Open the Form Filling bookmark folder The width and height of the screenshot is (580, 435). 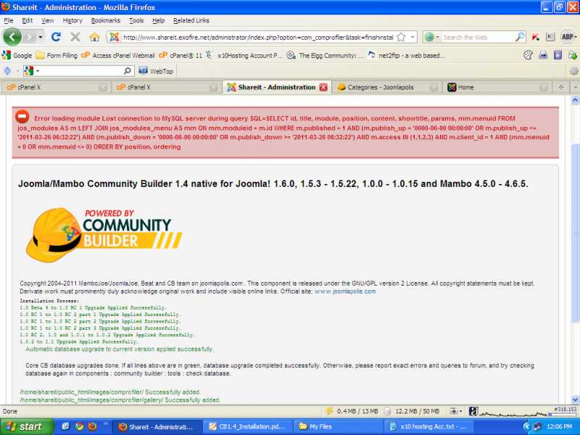click(57, 56)
